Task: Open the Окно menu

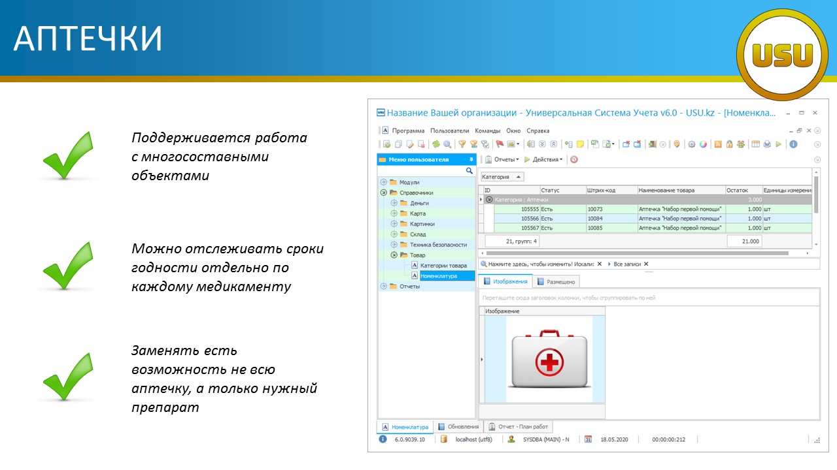Action: pyautogui.click(x=513, y=131)
